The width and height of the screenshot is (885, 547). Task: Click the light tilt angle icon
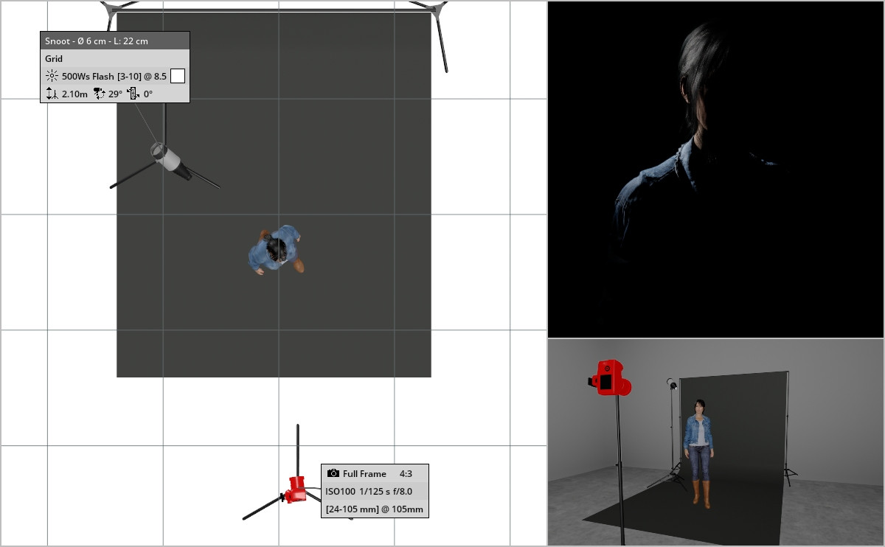point(99,94)
